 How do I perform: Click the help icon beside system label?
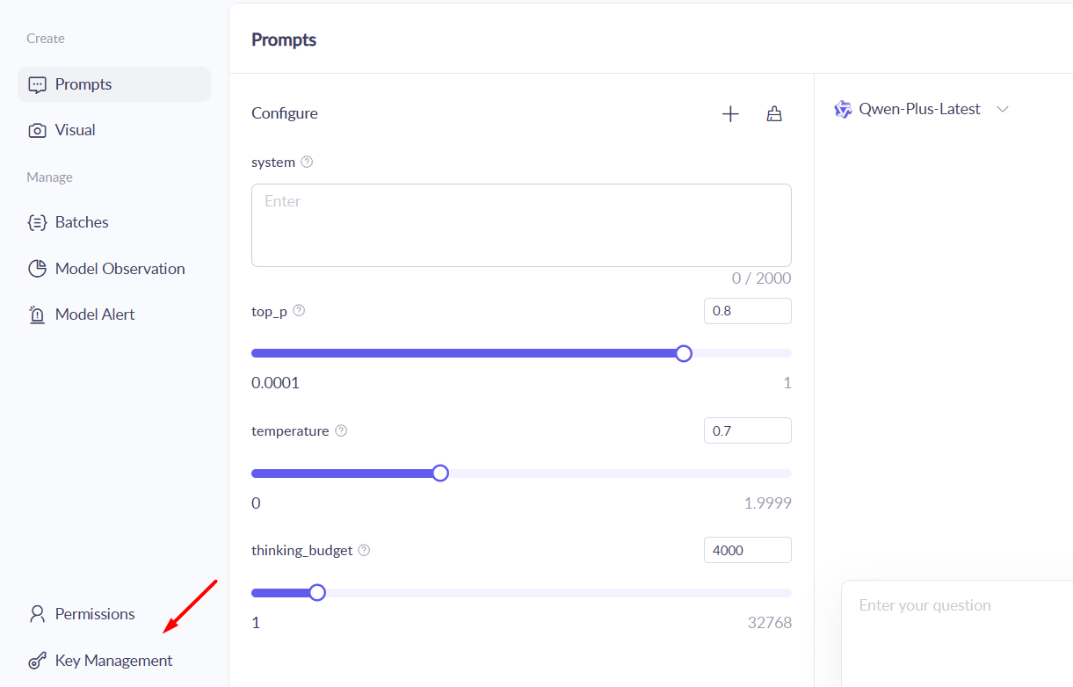click(x=307, y=163)
